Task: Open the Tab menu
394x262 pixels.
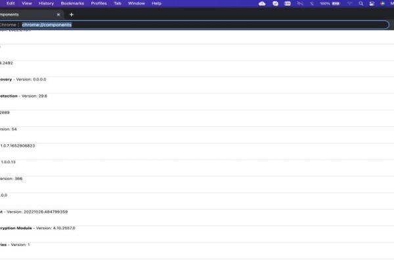Action: [118, 3]
